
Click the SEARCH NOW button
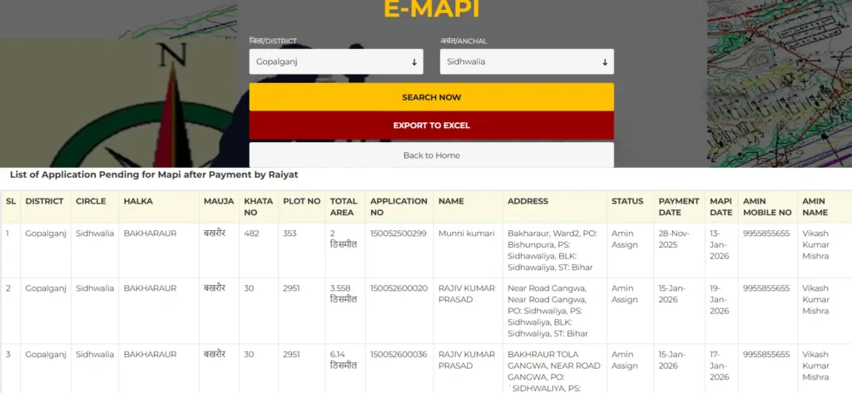[432, 97]
